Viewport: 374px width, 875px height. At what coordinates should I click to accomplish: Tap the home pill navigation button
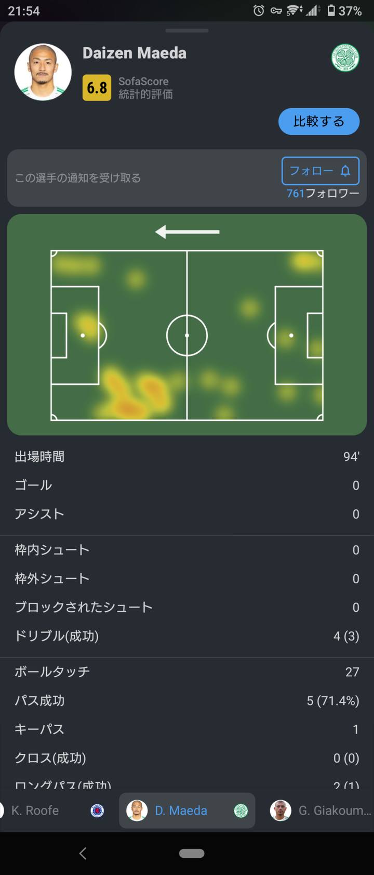(x=192, y=853)
